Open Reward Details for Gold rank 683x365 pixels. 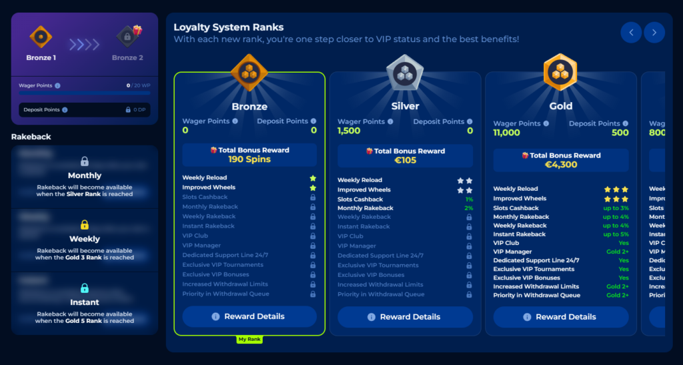click(560, 317)
